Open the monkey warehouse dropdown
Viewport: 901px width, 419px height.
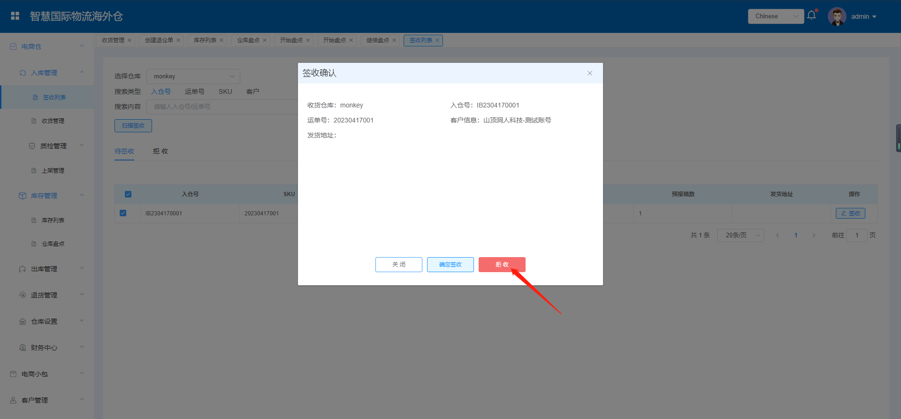[x=193, y=76]
